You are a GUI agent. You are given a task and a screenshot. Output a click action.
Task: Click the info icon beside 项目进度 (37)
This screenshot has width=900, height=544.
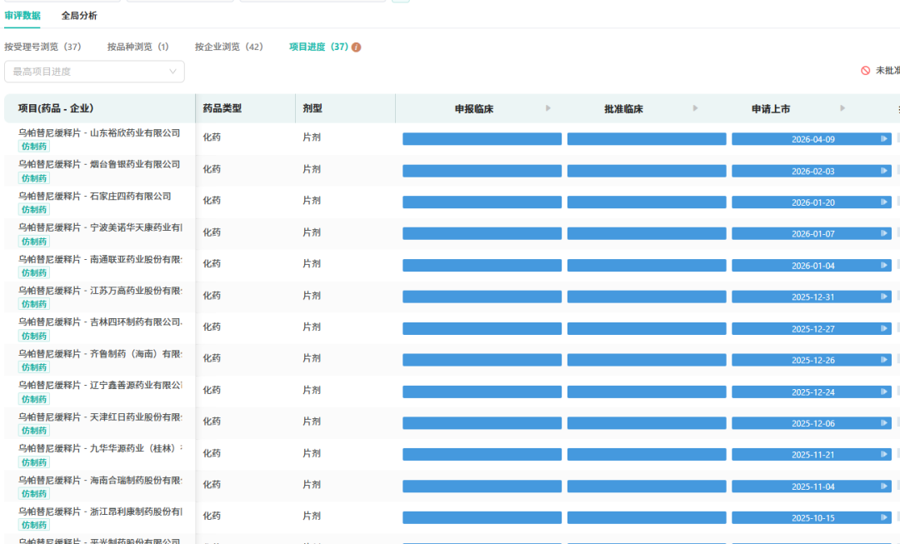click(357, 47)
